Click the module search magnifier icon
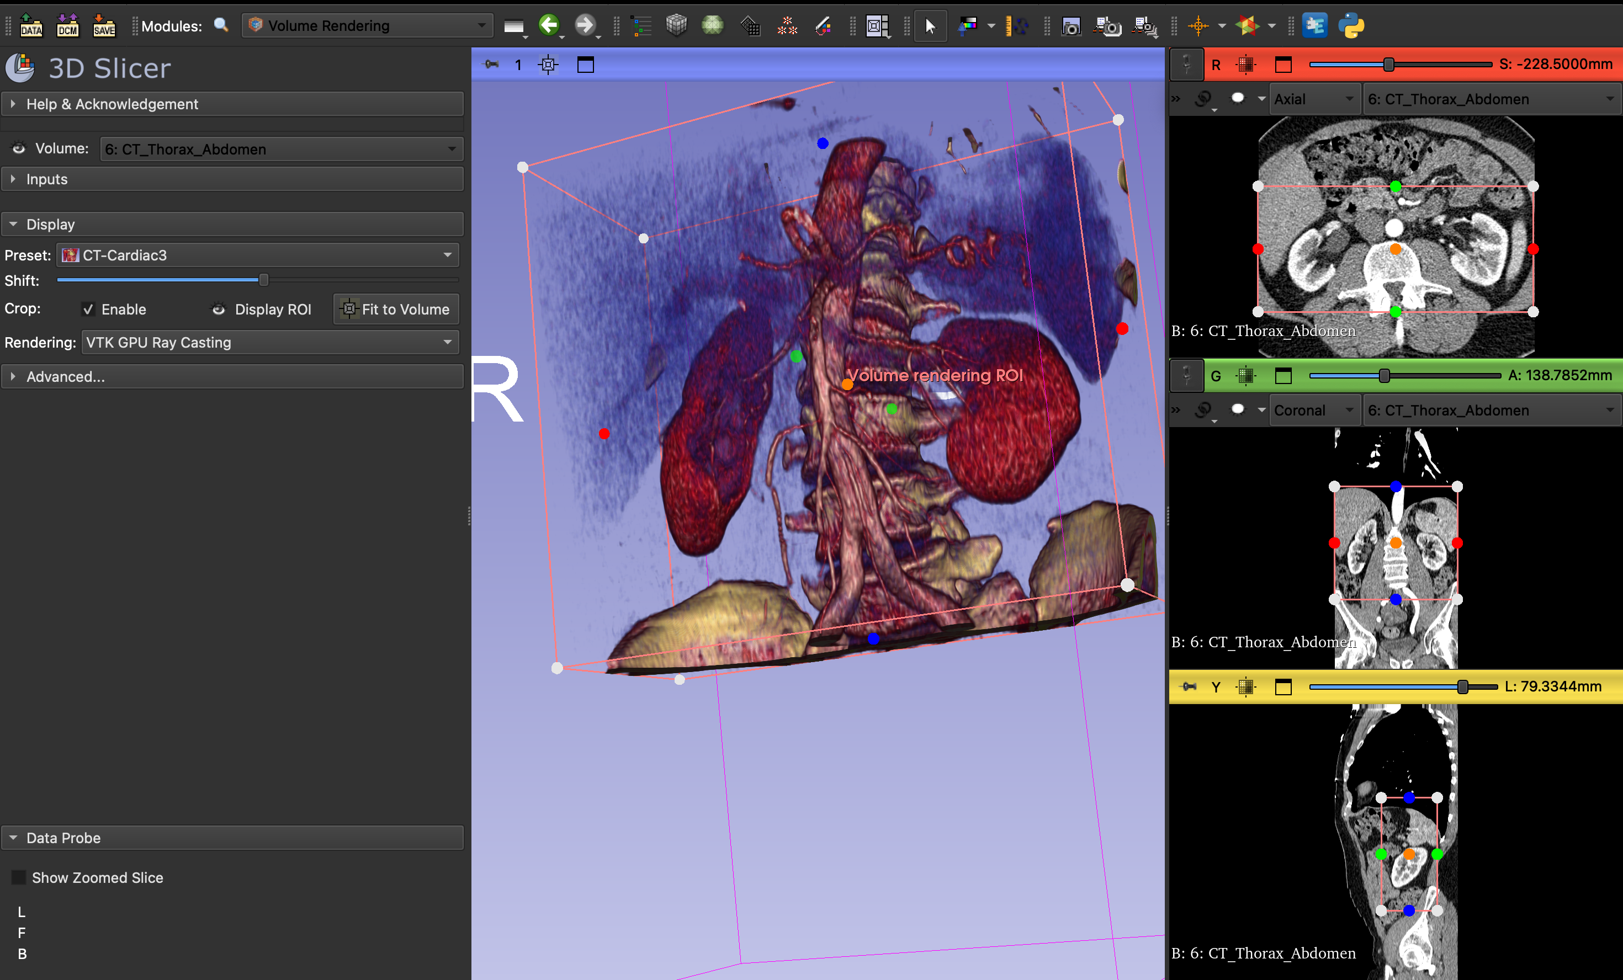The image size is (1623, 980). 221,26
